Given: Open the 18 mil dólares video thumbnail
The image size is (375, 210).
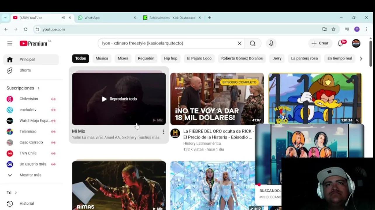Looking at the screenshot, I should 217,99.
